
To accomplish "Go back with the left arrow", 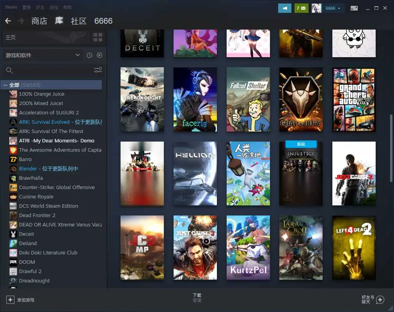I will (8, 21).
